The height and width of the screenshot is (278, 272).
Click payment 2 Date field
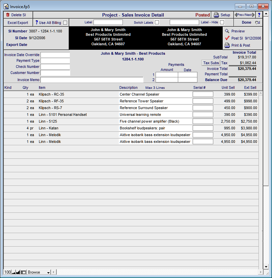click(188, 80)
